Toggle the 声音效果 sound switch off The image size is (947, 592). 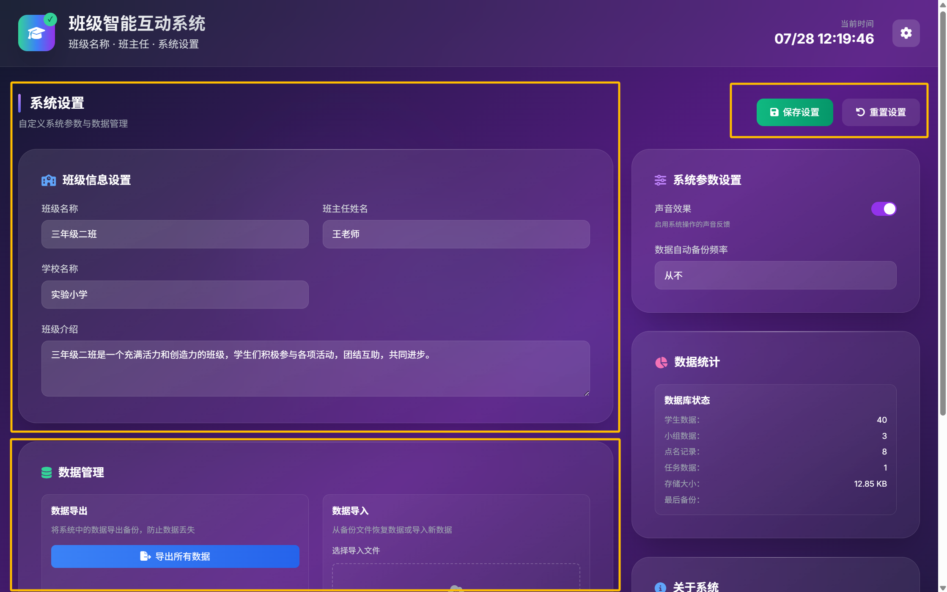click(x=884, y=209)
